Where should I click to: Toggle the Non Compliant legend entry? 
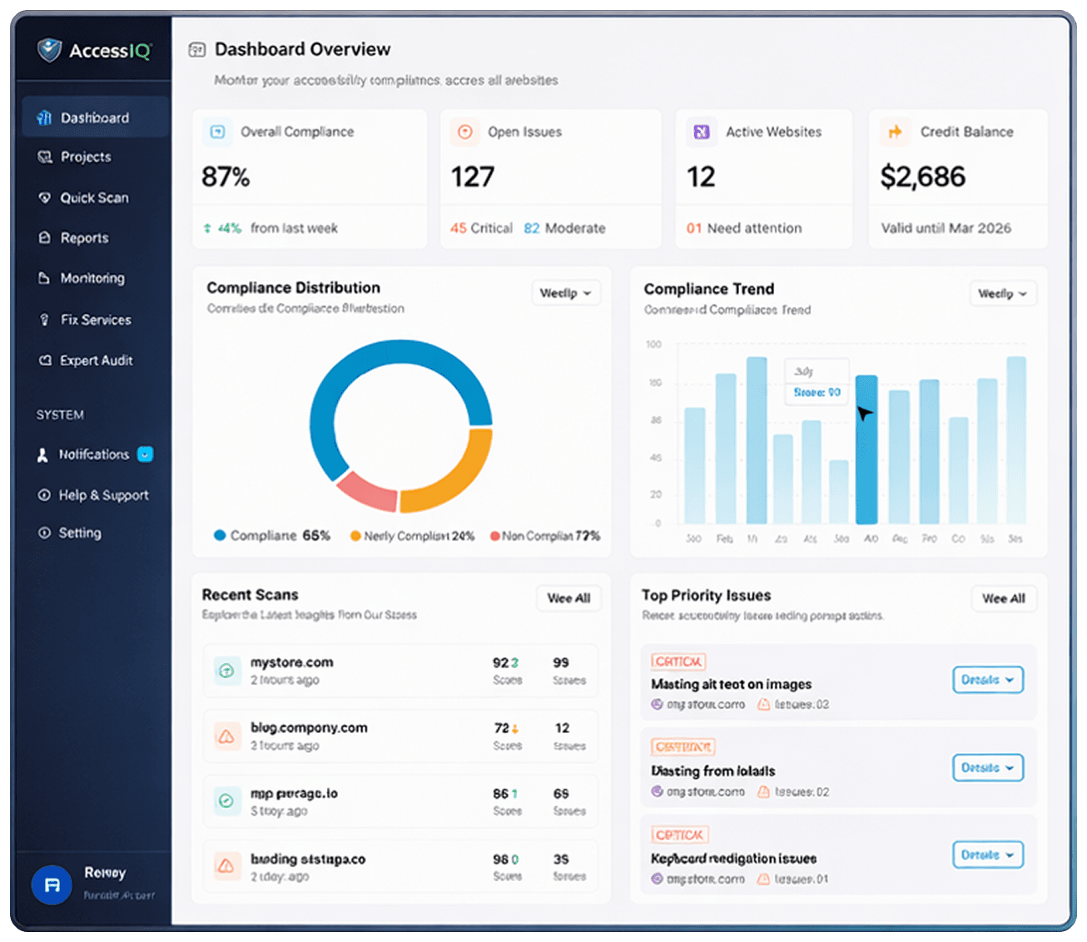(x=545, y=535)
